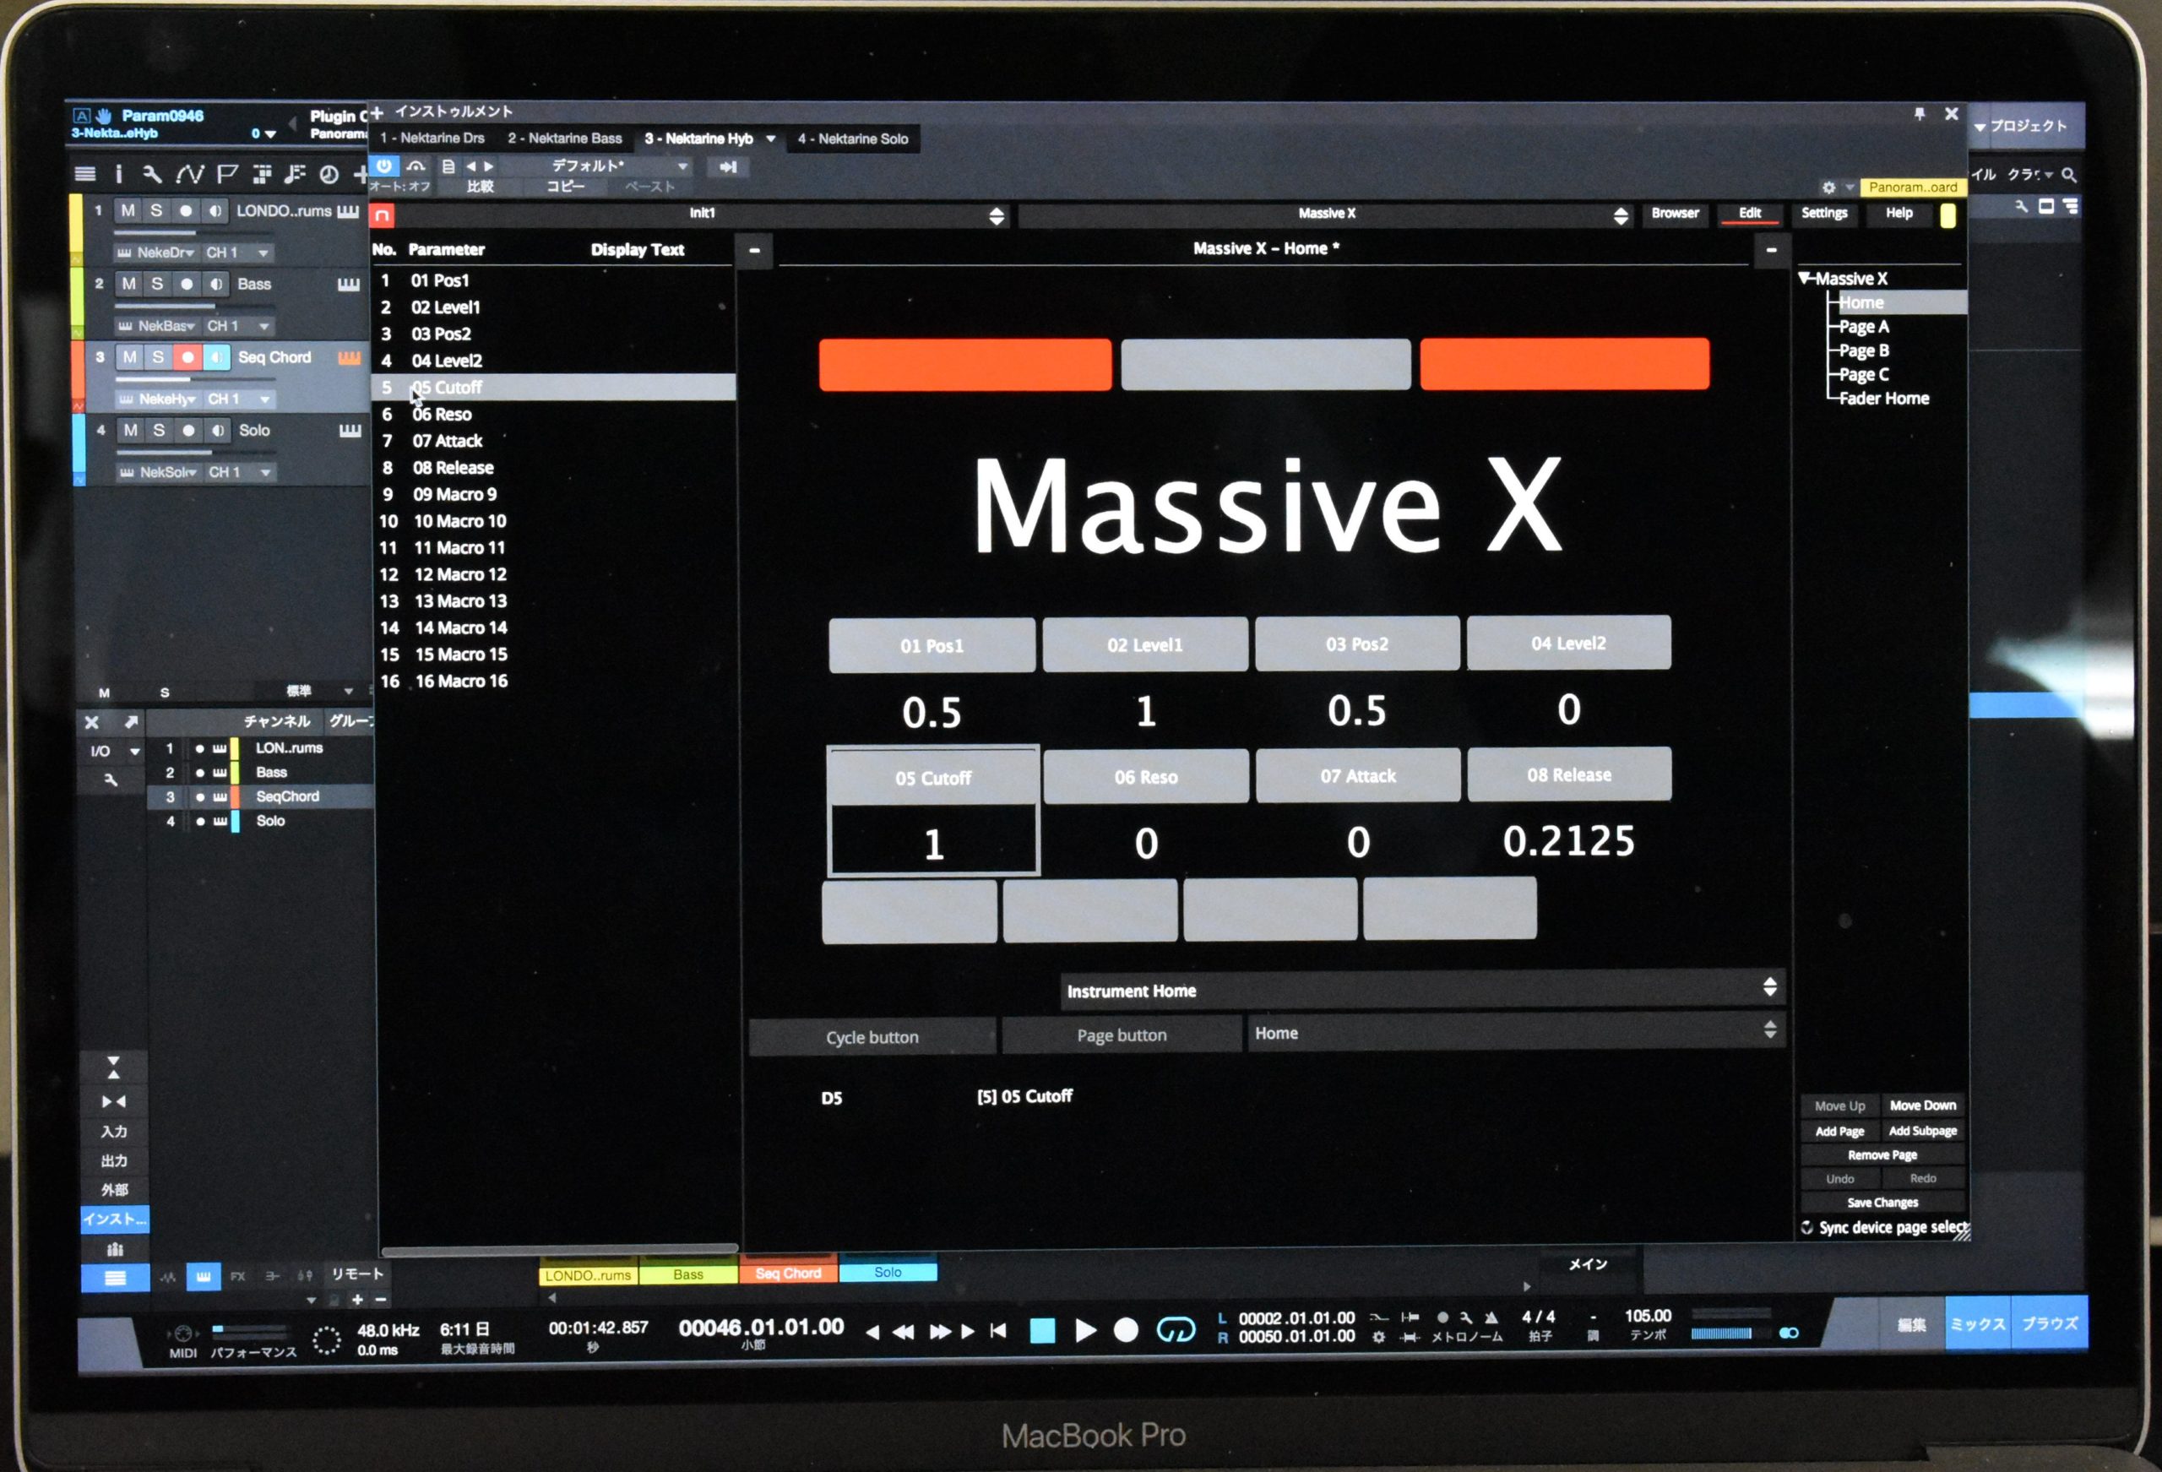The height and width of the screenshot is (1472, 2162).
Task: Click the fast forward transport button
Action: coord(940,1332)
